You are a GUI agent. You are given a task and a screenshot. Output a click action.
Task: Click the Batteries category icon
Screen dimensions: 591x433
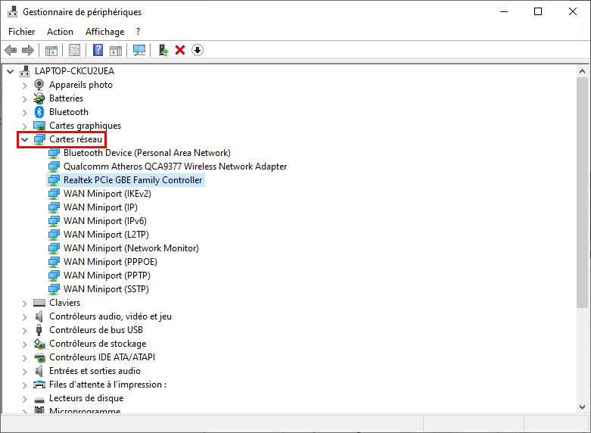point(39,98)
